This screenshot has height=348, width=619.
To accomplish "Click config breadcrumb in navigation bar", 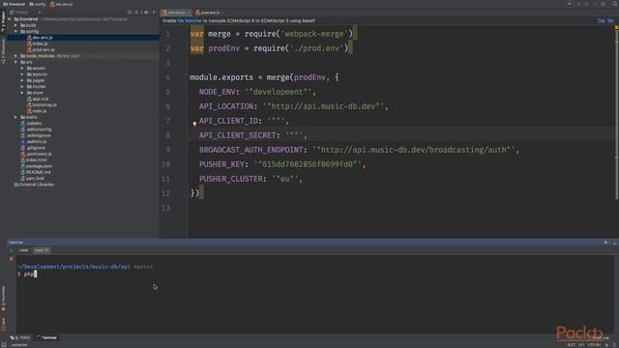I will (38, 4).
